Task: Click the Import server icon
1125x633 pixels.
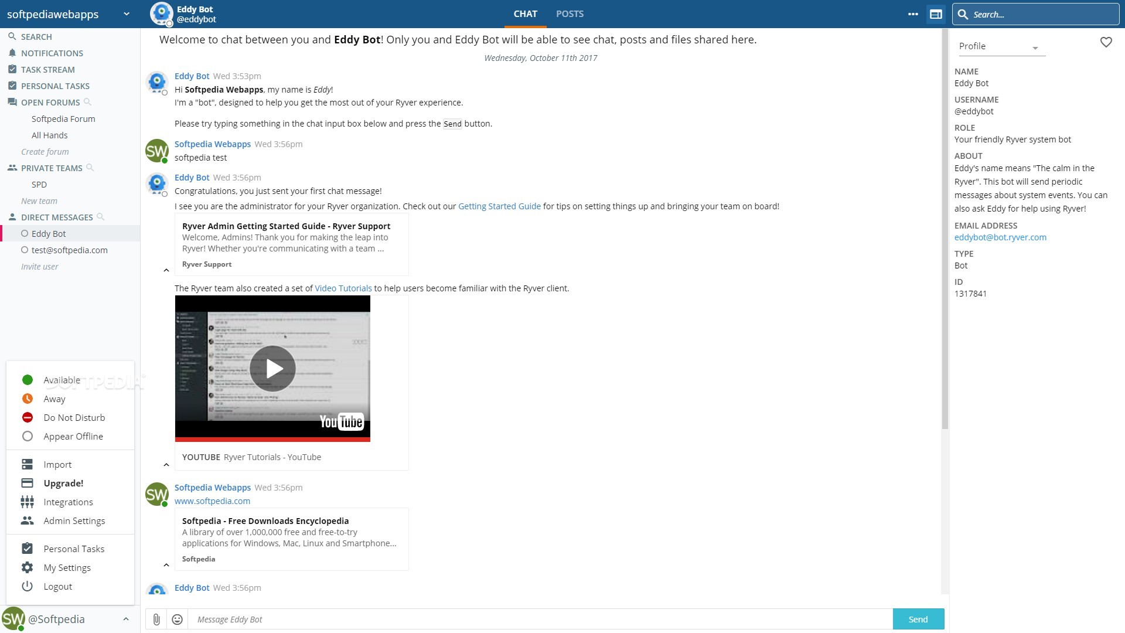Action: click(x=27, y=464)
